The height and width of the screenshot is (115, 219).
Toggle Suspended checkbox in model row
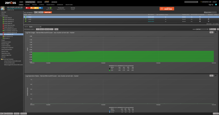pyautogui.click(x=200, y=19)
